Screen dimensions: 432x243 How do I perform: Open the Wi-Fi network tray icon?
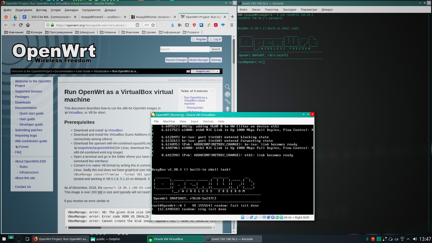pyautogui.click(x=402, y=239)
